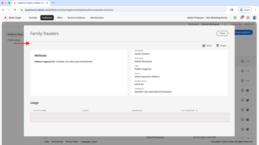Image resolution: width=259 pixels, height=145 pixels.
Task: Click the browser back arrow
Action: [3, 10]
